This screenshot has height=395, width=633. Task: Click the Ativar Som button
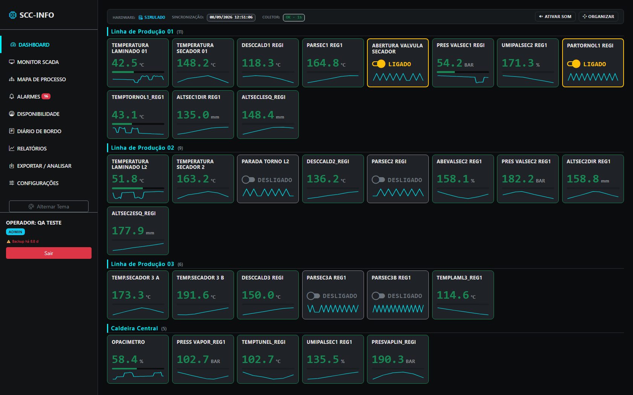pos(555,17)
